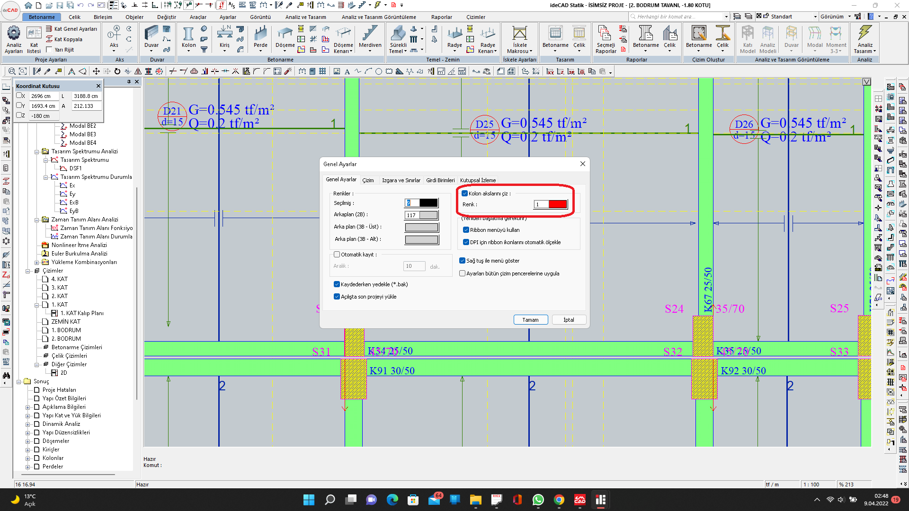Switch to Çizim tab in dialog
Image resolution: width=909 pixels, height=511 pixels.
click(368, 180)
